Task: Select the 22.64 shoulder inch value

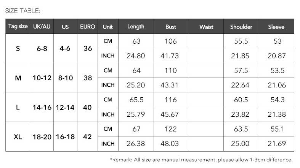Action: [x=241, y=85]
